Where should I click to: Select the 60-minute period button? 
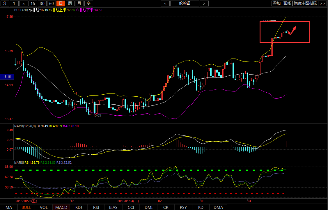(x=51, y=3)
